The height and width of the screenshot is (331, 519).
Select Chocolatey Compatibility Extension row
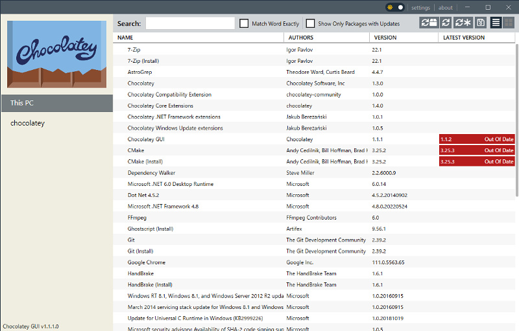(314, 95)
